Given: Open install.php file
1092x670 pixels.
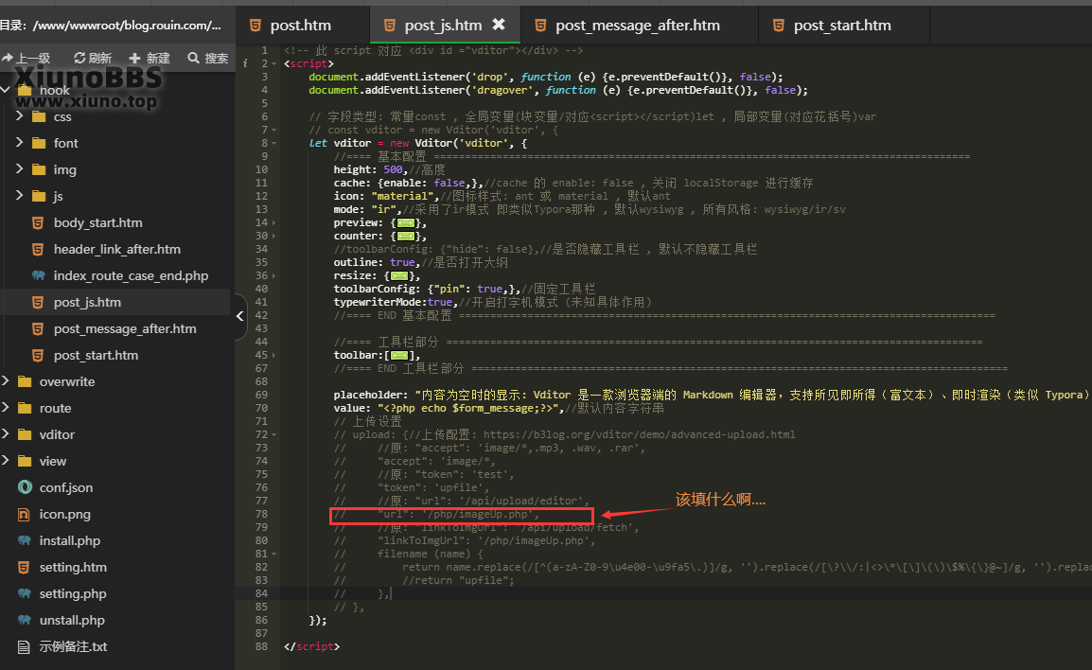Looking at the screenshot, I should 70,540.
